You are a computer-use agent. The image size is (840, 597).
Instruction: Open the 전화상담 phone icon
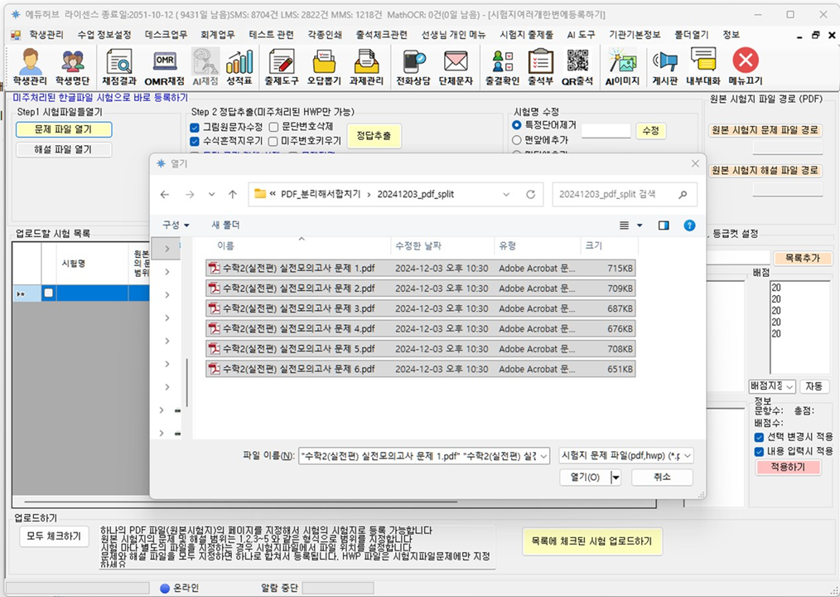click(x=414, y=66)
